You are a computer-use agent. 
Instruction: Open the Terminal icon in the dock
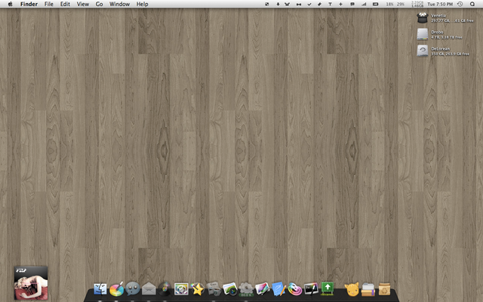click(311, 288)
